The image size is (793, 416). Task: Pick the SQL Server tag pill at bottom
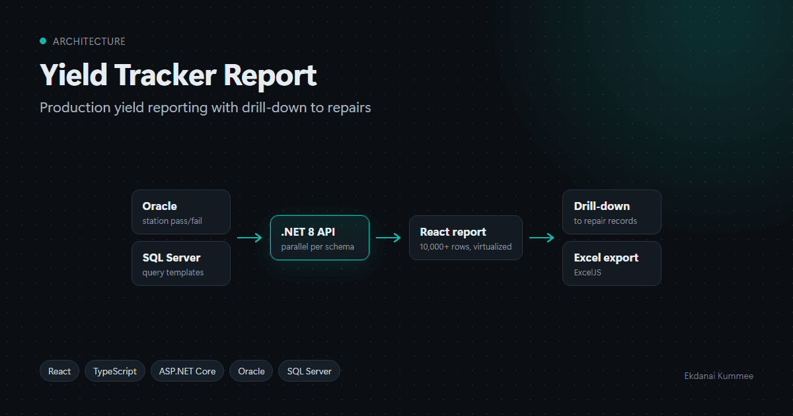(309, 371)
